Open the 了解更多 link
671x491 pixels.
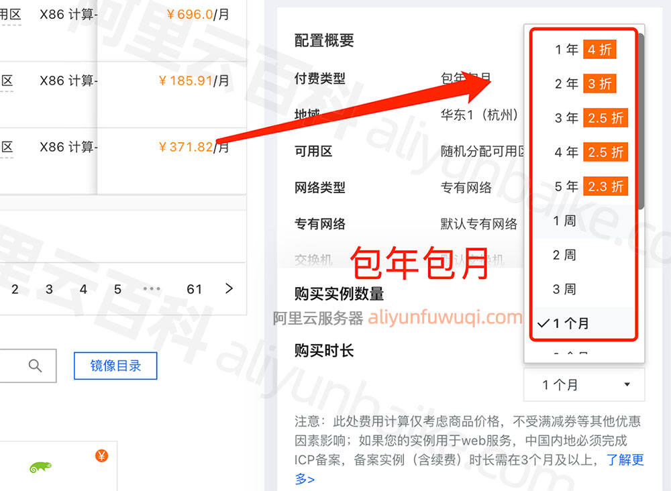click(625, 460)
